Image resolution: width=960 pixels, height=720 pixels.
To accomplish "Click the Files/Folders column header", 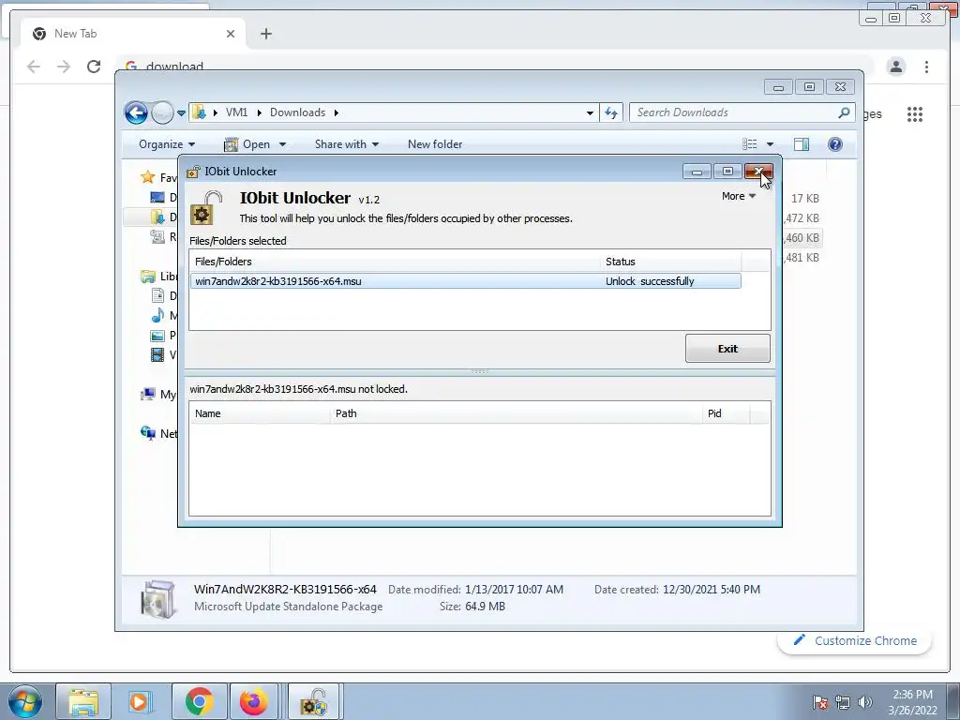I will [395, 262].
